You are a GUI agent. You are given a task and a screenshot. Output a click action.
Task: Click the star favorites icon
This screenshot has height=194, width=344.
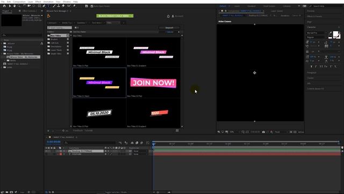click(76, 27)
